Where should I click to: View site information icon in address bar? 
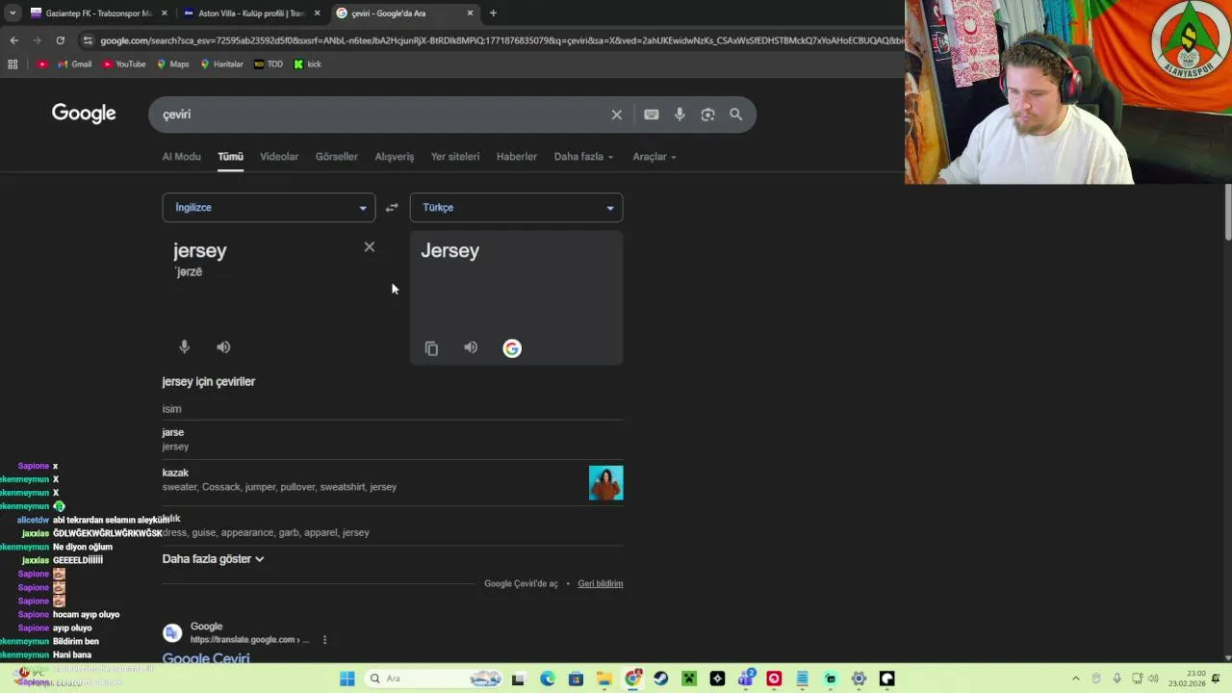88,40
